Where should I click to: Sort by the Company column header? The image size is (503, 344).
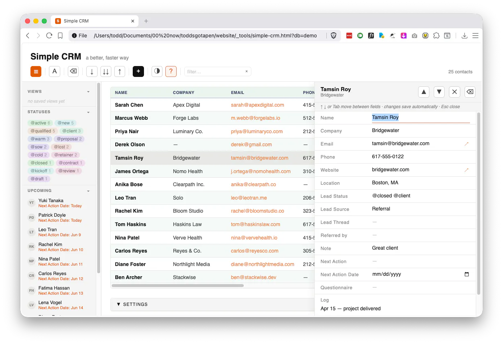tap(184, 93)
